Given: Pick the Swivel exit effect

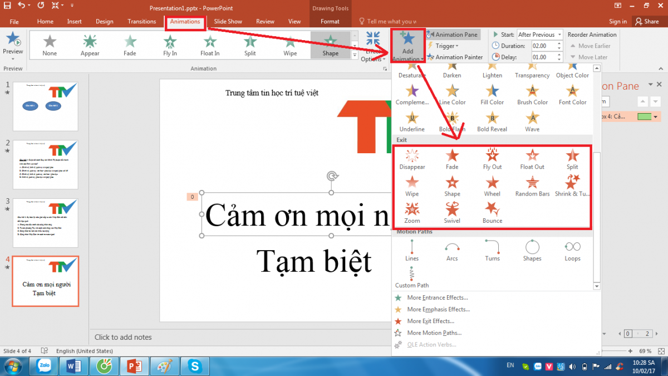Looking at the screenshot, I should pyautogui.click(x=452, y=213).
